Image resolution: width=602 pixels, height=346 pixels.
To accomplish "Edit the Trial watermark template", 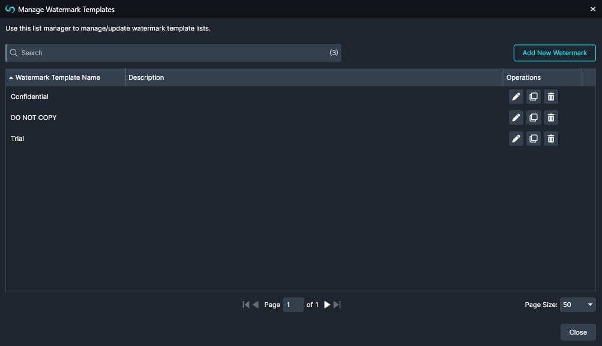I will [x=516, y=138].
